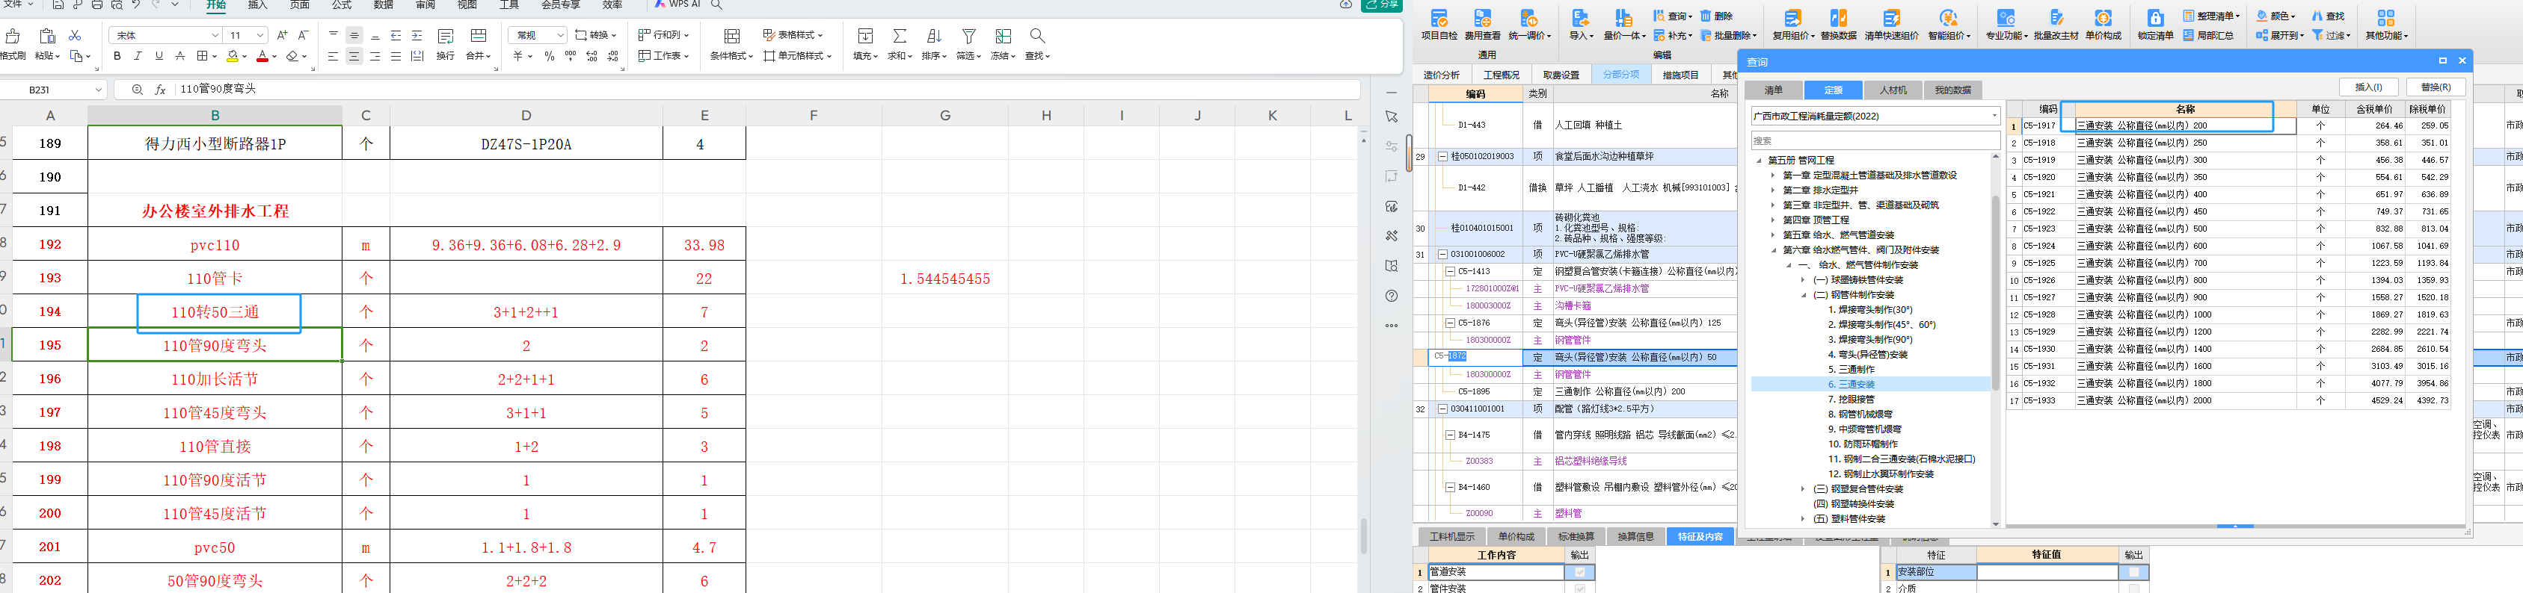Viewport: 2523px width, 593px height.
Task: Toggle italic formatting in WPS
Action: pyautogui.click(x=138, y=57)
